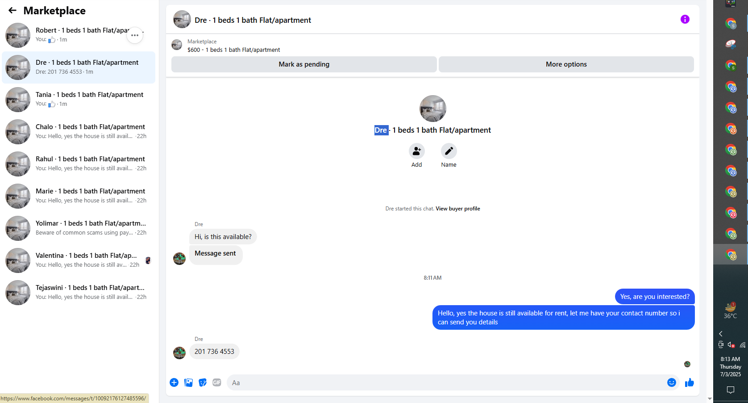Click the $600 listing title text
This screenshot has width=748, height=403.
click(x=233, y=50)
